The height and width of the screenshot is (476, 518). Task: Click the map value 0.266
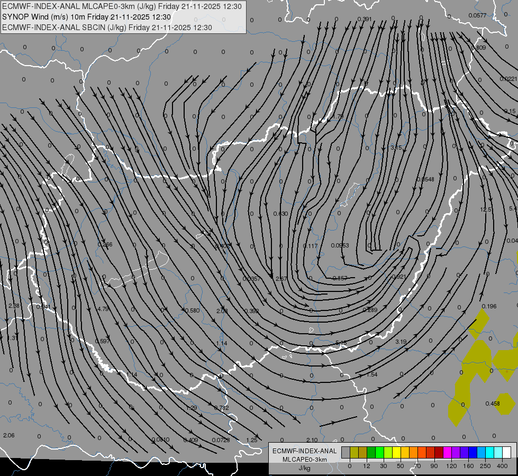105,245
